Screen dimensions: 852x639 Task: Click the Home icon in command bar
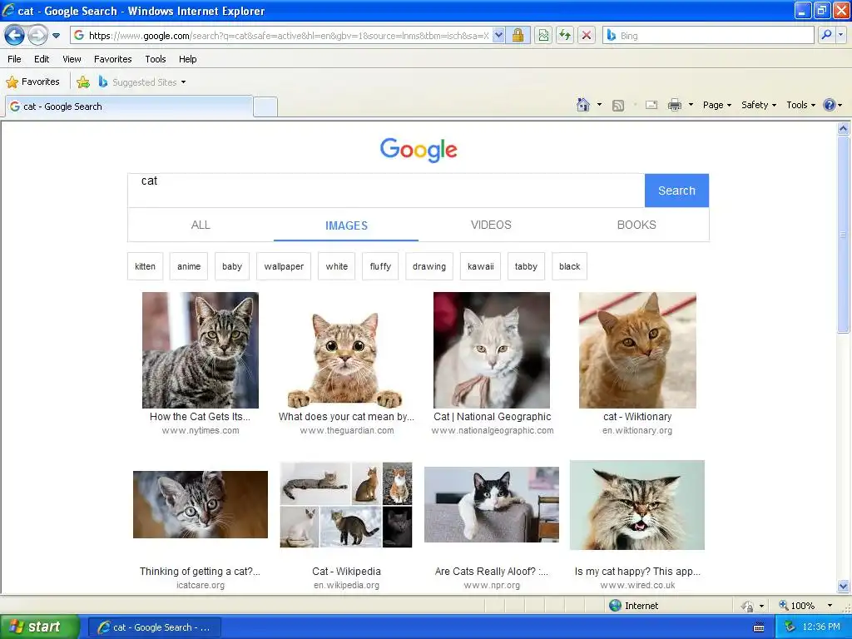[583, 105]
